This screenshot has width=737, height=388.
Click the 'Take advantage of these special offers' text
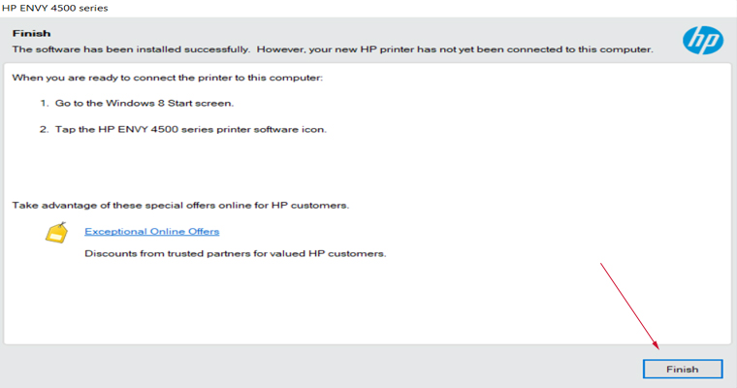click(180, 206)
